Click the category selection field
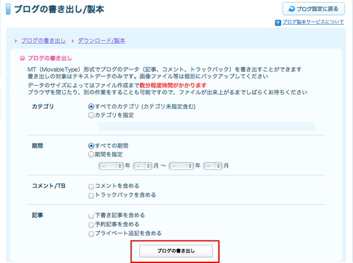 [206, 127]
